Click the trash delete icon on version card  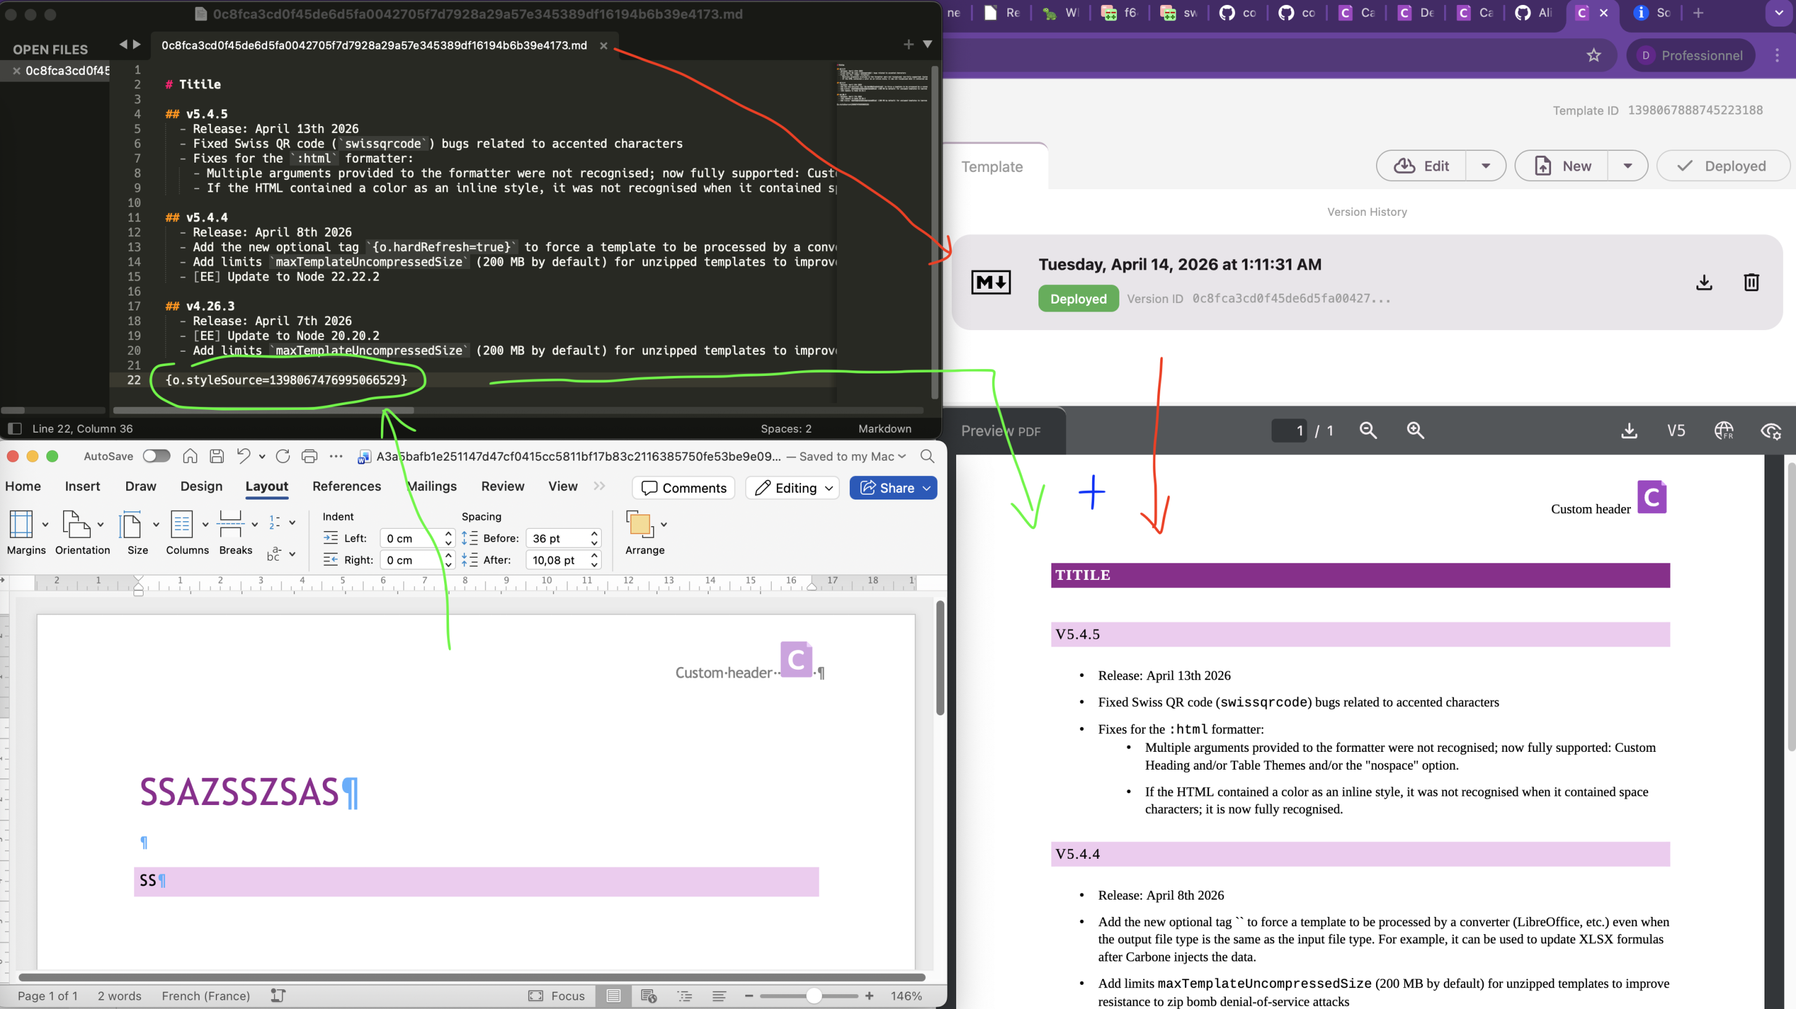pyautogui.click(x=1751, y=282)
